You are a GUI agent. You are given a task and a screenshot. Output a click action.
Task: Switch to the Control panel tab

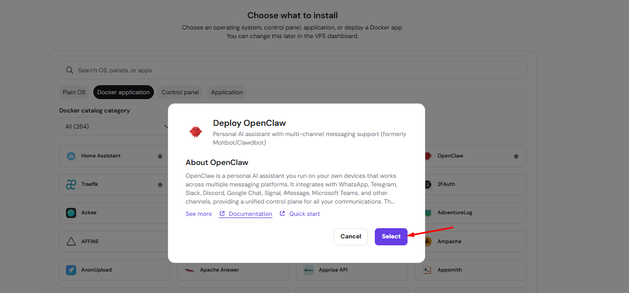pos(180,92)
